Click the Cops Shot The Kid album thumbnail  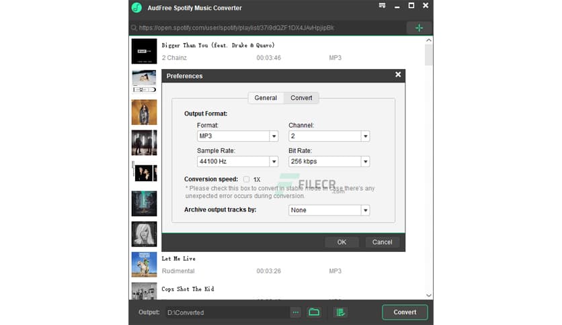click(144, 291)
